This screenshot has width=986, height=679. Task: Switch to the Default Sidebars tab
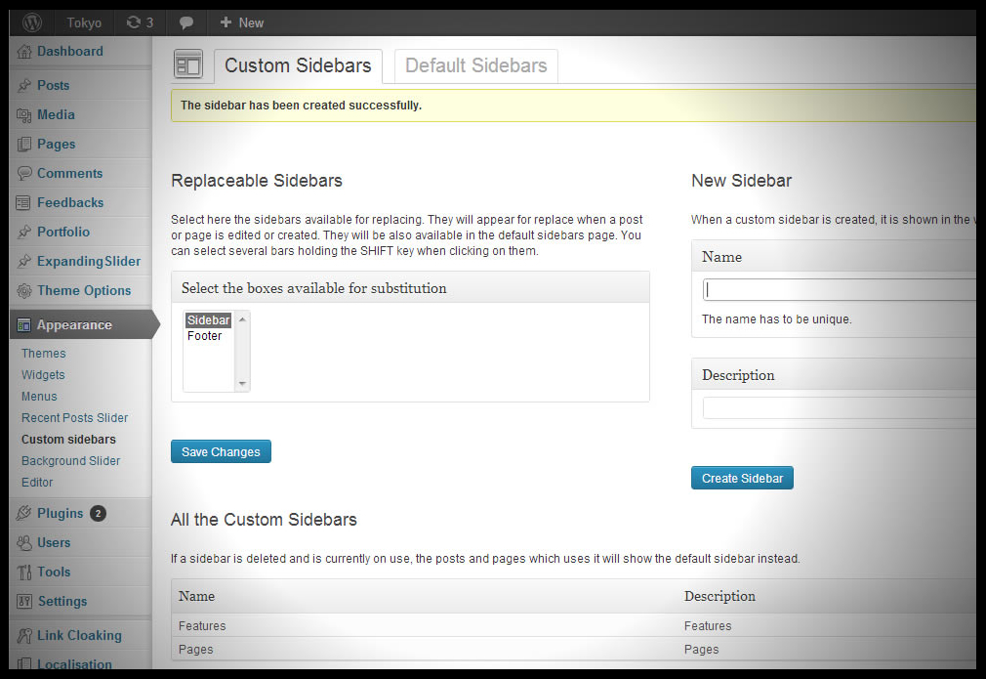coord(475,65)
